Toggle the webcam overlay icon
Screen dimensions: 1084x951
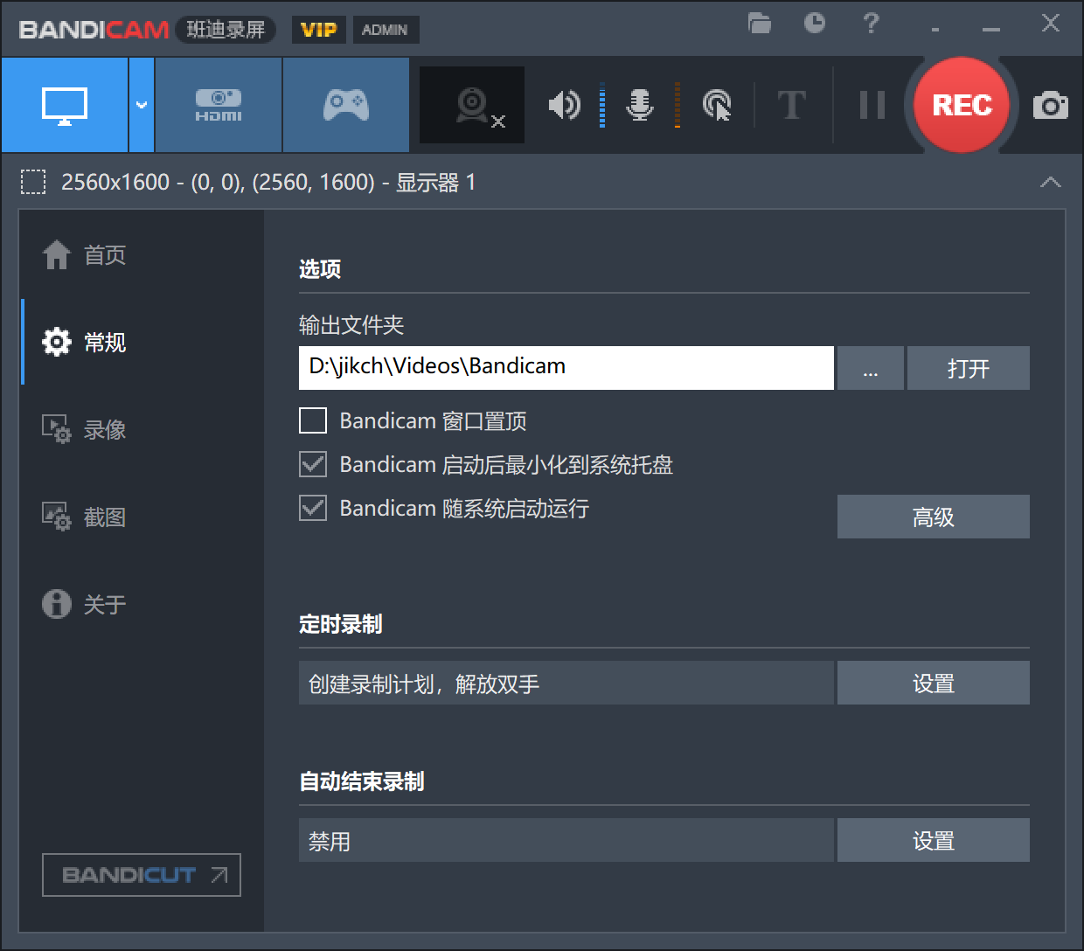472,106
